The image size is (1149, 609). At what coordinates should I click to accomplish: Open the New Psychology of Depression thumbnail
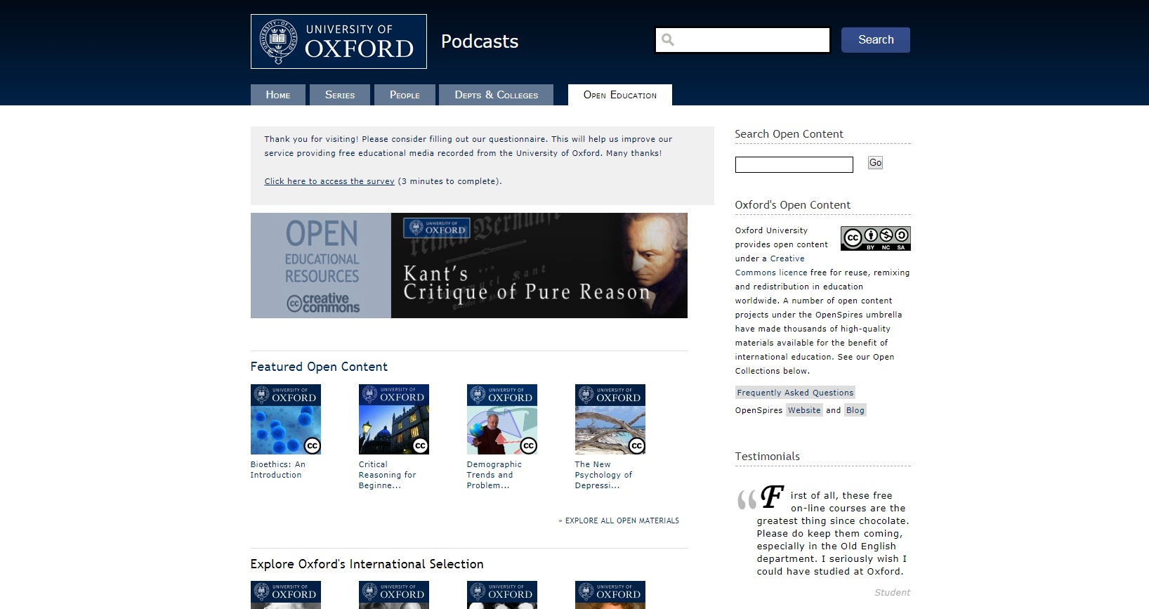(610, 419)
